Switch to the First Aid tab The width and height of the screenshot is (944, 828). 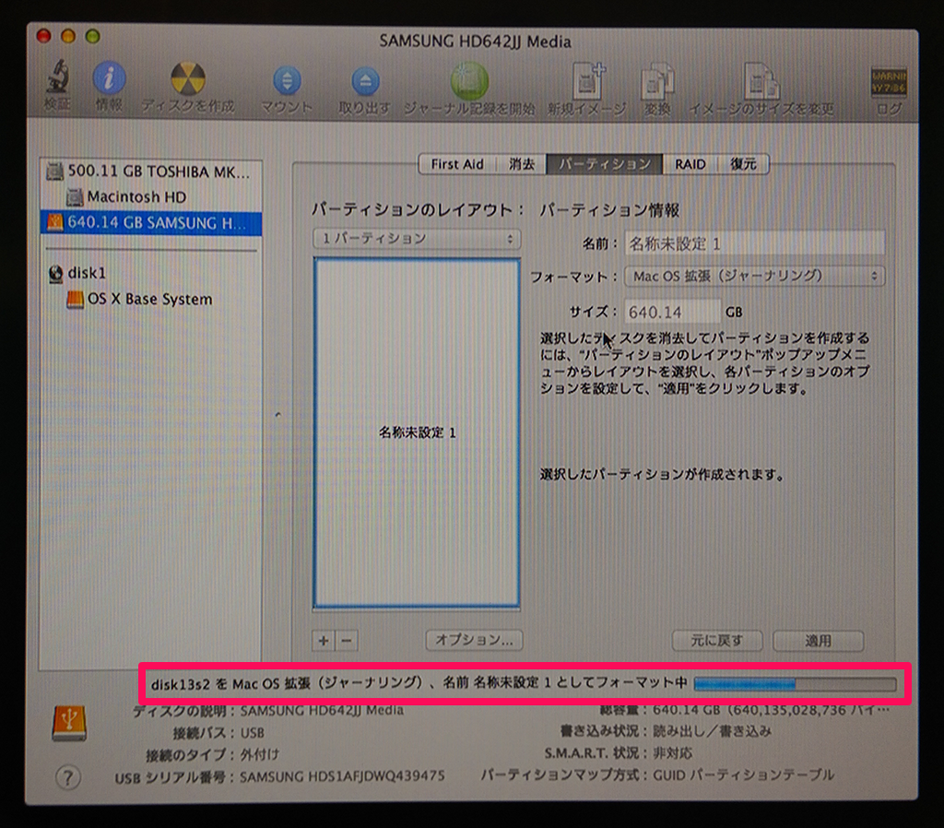click(x=456, y=164)
